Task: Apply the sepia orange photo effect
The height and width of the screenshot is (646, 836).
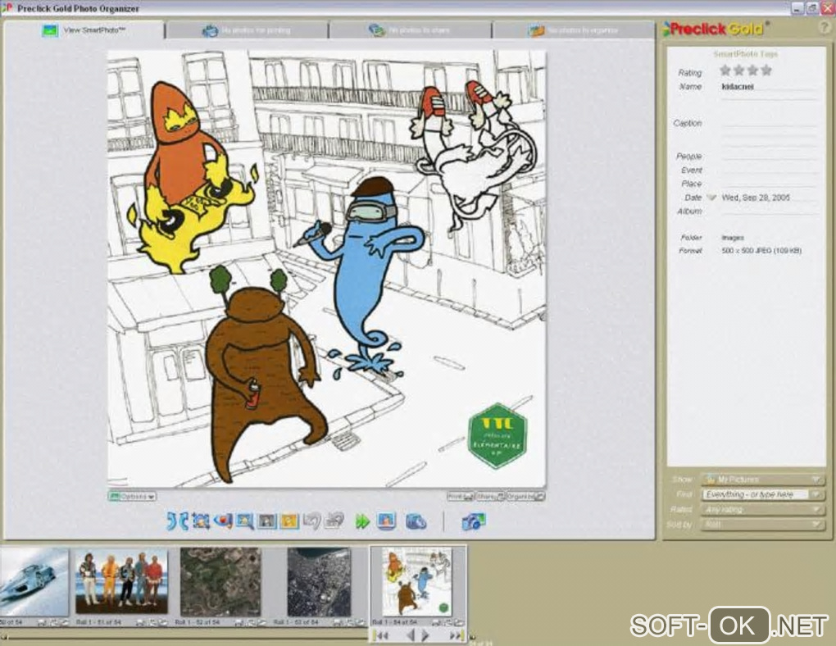Action: click(289, 521)
